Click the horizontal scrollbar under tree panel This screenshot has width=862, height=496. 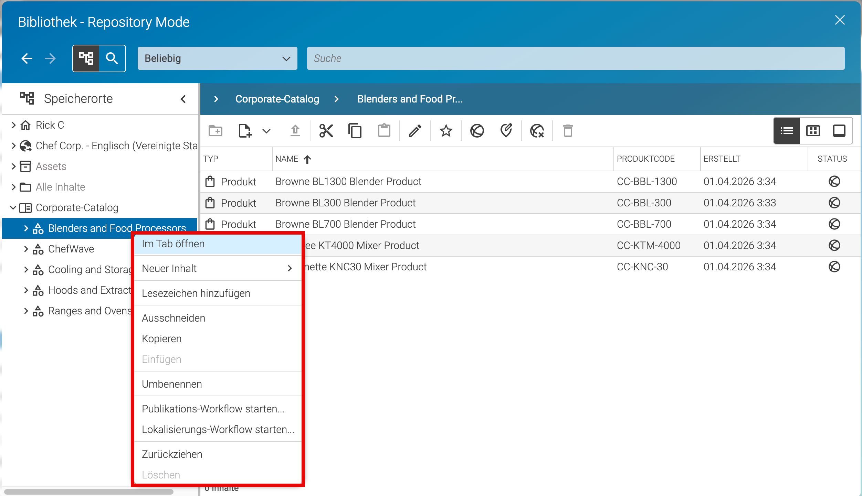click(x=89, y=492)
